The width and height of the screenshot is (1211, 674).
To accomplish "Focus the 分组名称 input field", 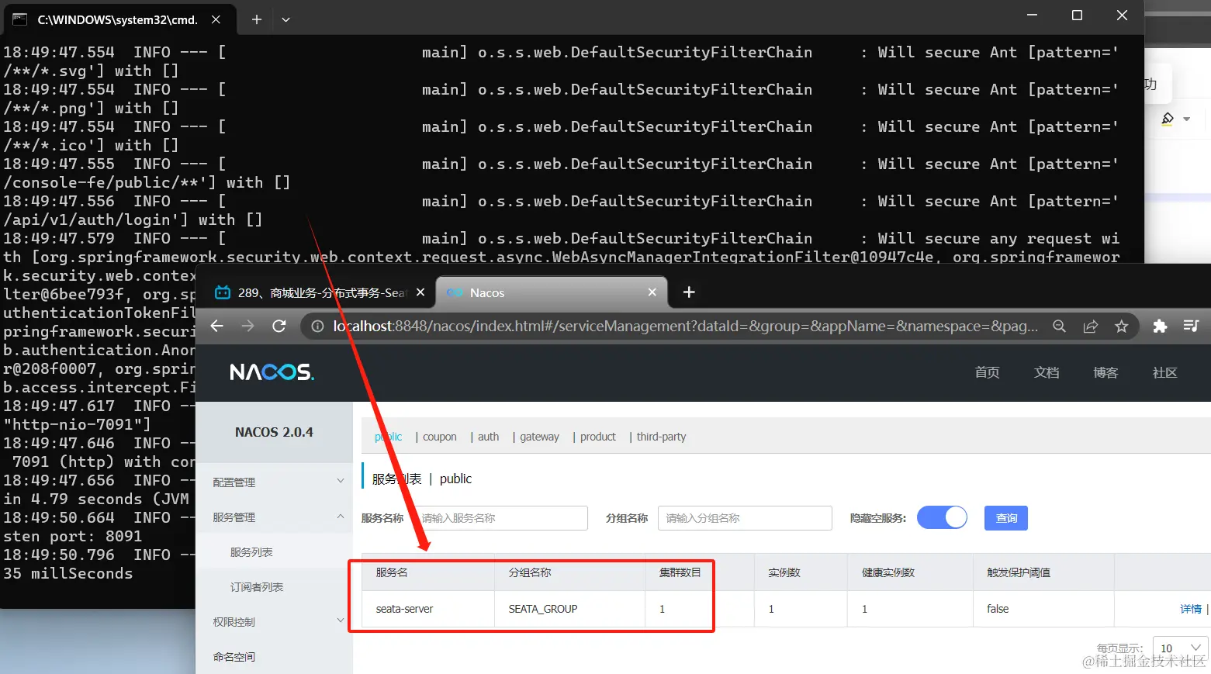I will coord(745,518).
